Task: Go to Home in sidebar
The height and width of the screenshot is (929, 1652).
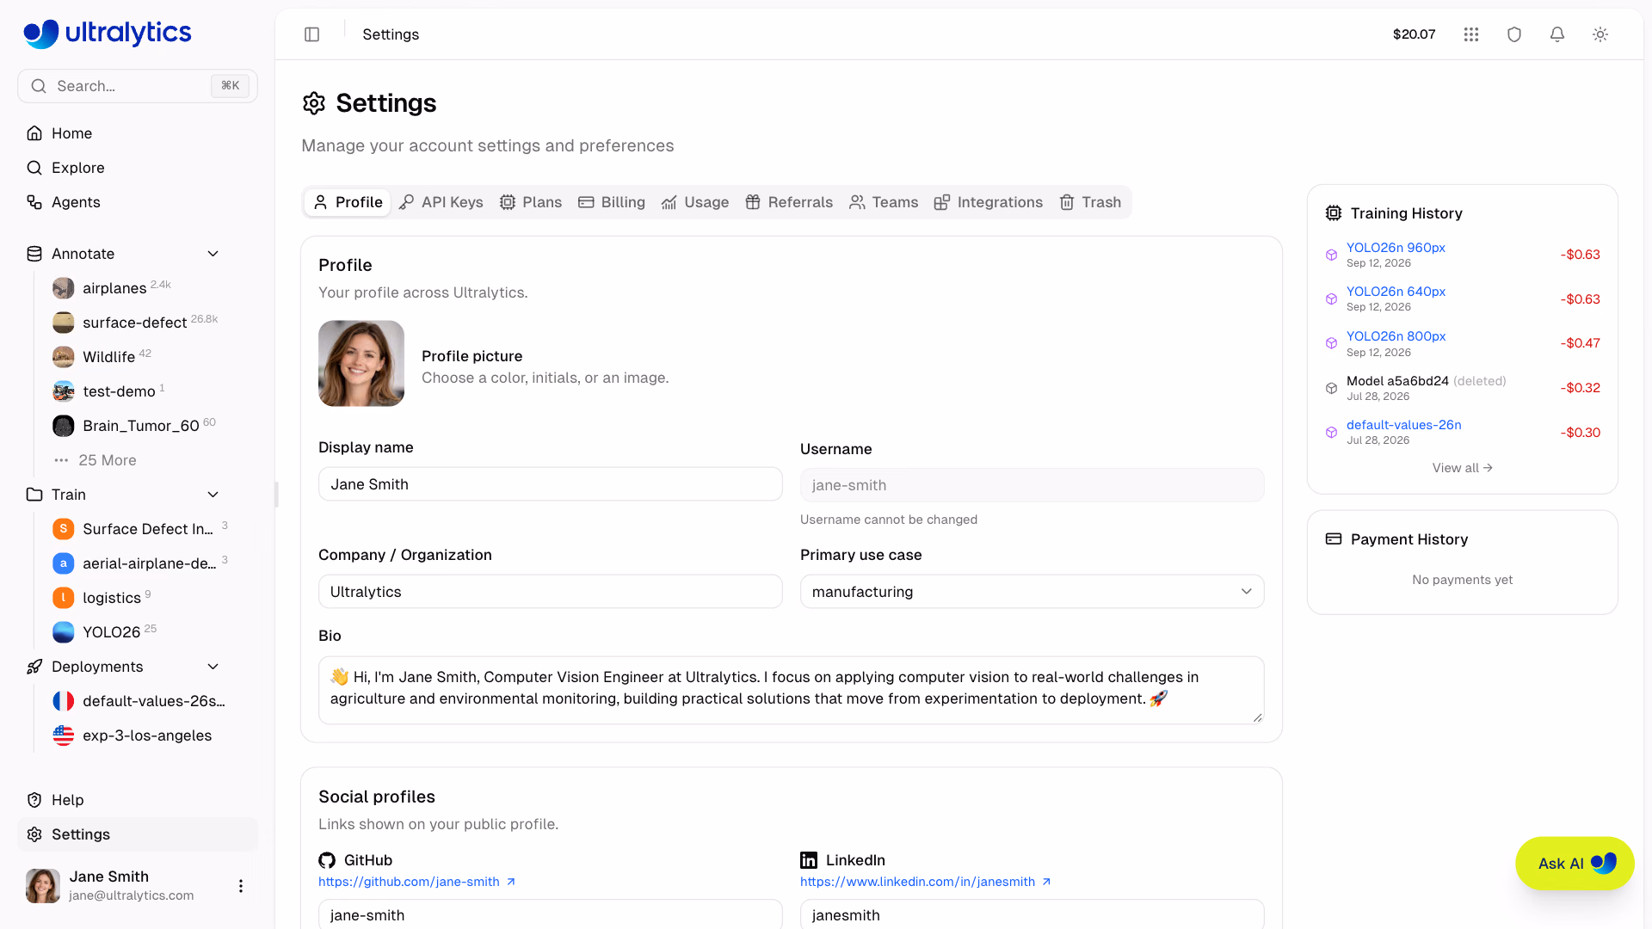Action: (138, 133)
